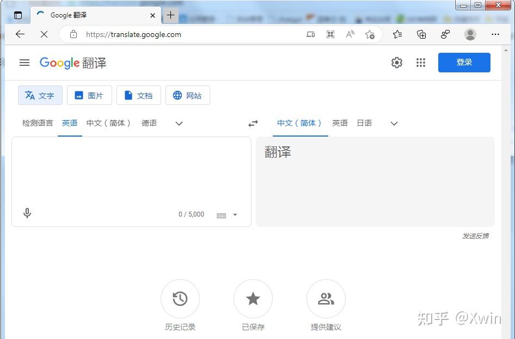Viewport: 515px width, 339px height.
Task: Select 英语 as target language
Action: click(340, 123)
